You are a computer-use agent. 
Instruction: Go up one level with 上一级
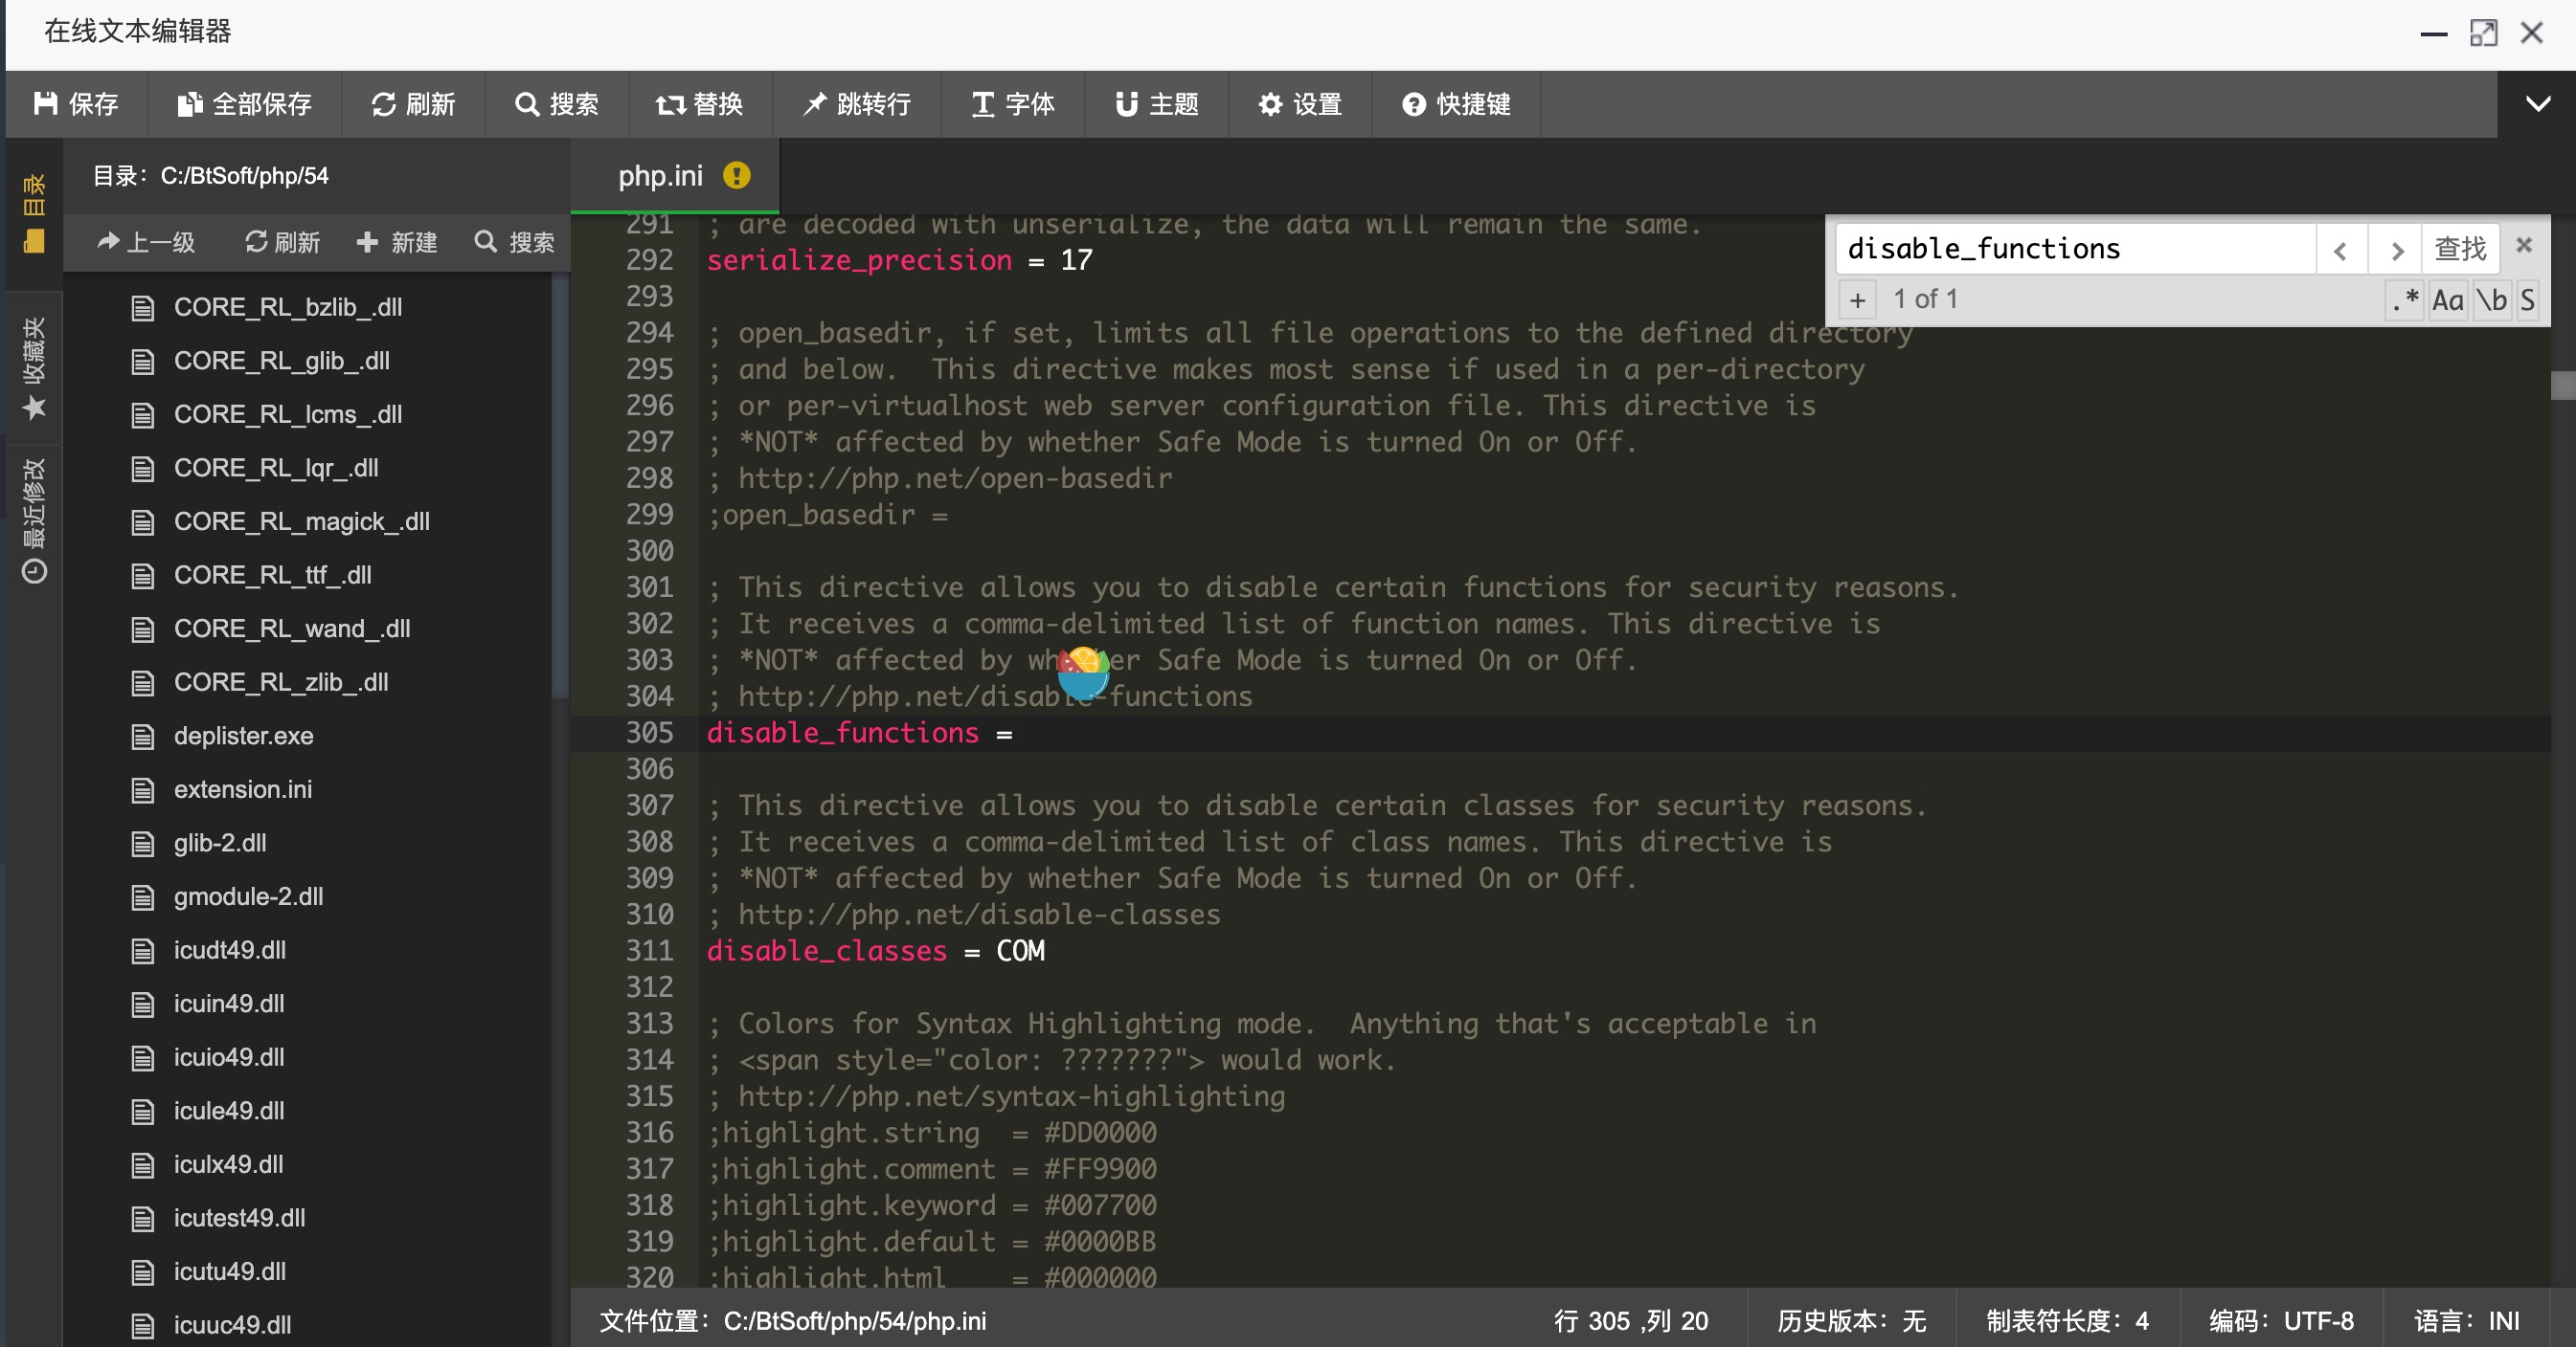(146, 242)
